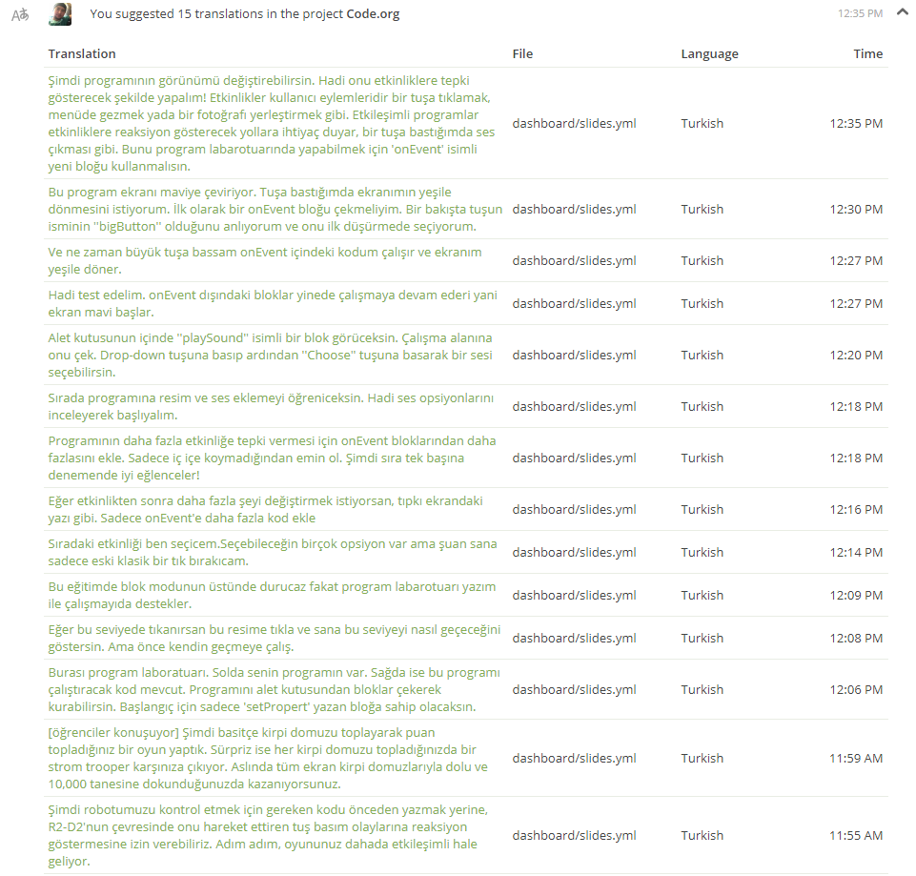This screenshot has width=916, height=876.
Task: Open translation starting 'Ve ne zaman büyük tuşa'
Action: (265, 260)
